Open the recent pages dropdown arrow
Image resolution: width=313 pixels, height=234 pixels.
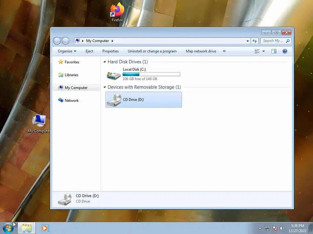coord(72,41)
